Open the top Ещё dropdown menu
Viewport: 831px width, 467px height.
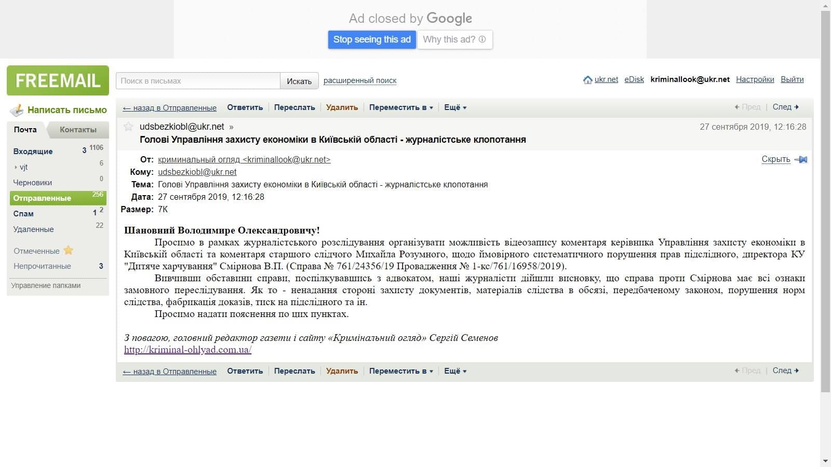click(x=455, y=107)
